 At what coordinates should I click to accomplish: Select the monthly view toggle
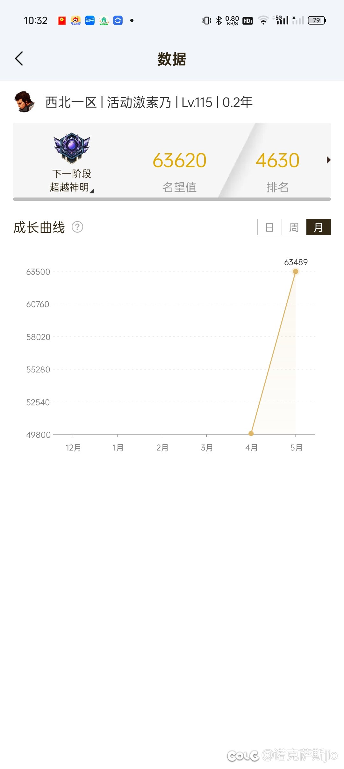tap(319, 227)
